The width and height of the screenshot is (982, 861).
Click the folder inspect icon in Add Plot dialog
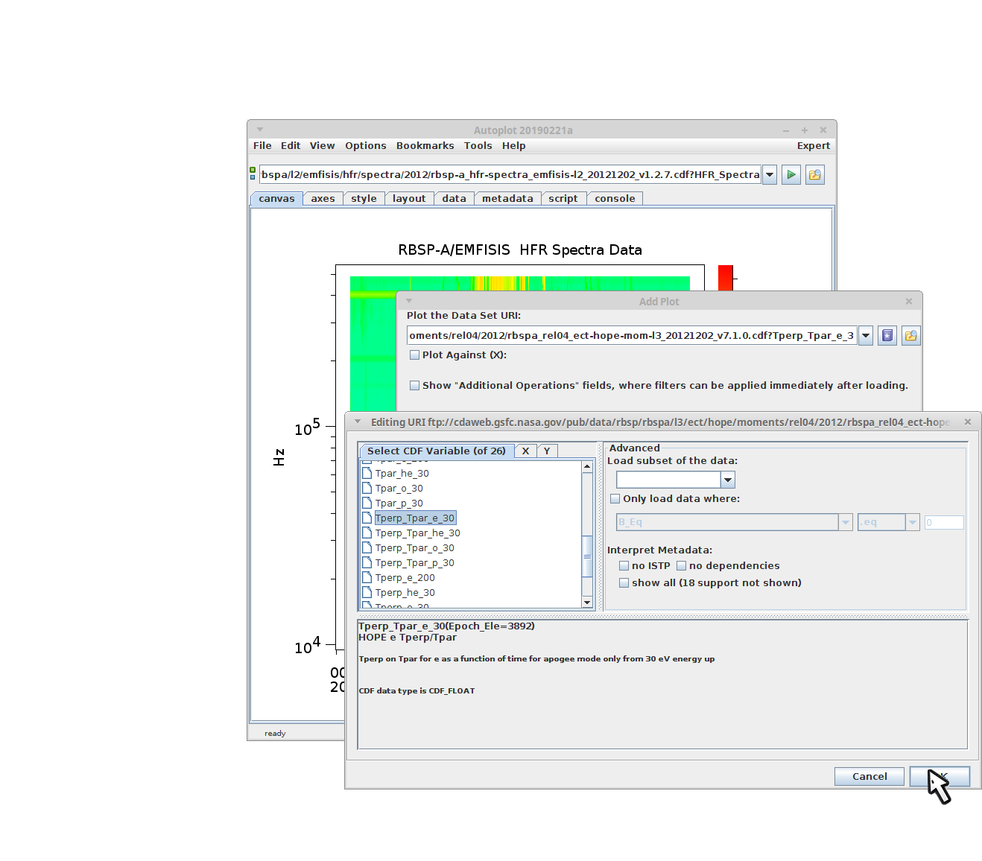910,336
